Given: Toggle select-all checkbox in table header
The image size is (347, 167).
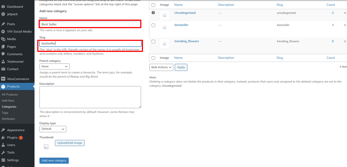Looking at the screenshot, I should 153,5.
